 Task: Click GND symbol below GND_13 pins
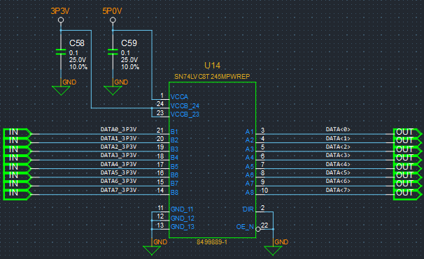[x=152, y=251]
